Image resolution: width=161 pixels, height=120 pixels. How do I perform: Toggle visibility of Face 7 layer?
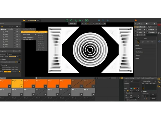click(x=17, y=32)
